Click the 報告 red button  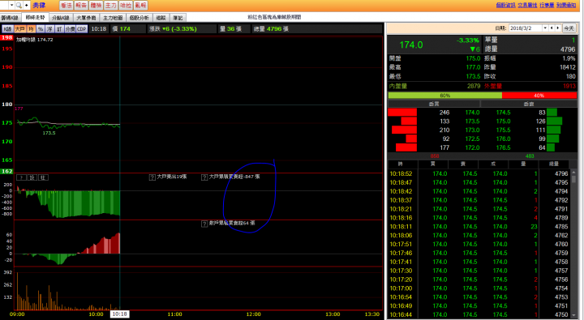tap(81, 5)
